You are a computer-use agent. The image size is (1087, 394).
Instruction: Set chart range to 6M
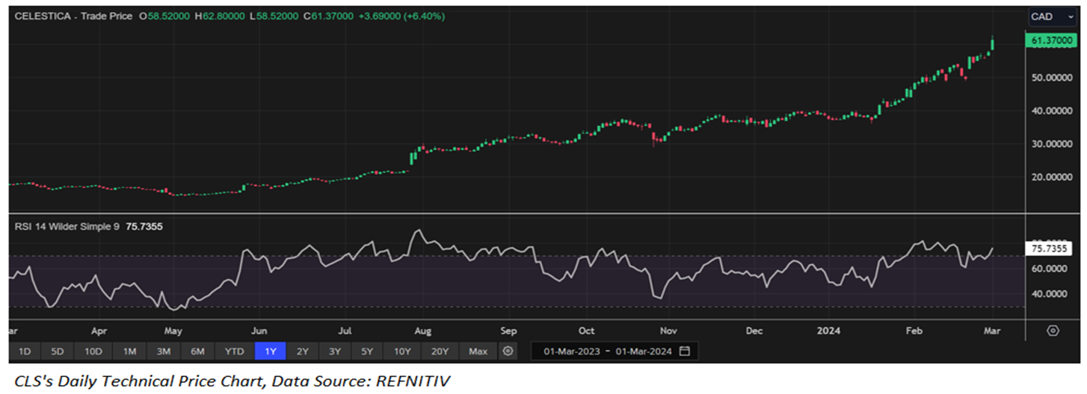tap(198, 351)
